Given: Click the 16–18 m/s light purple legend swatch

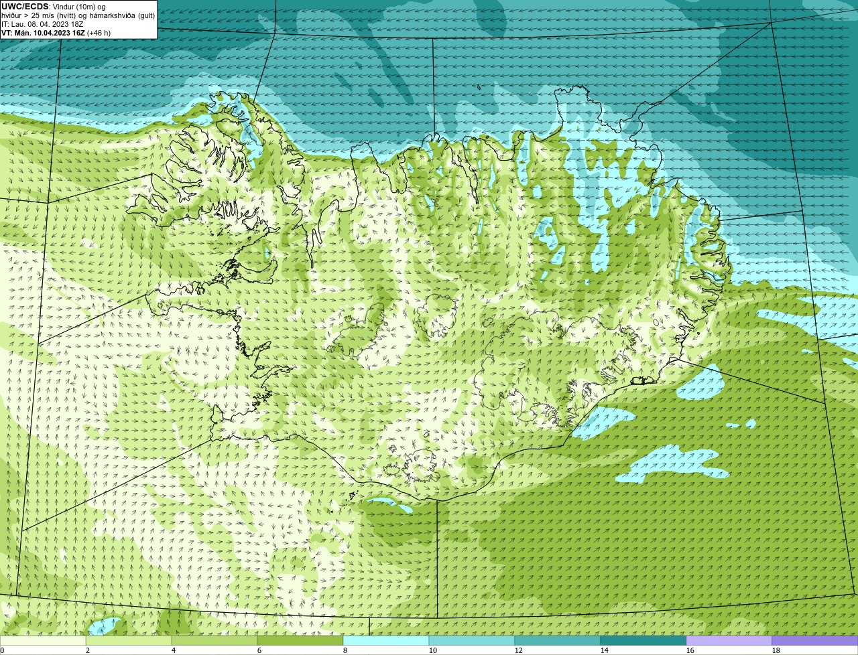Looking at the screenshot, I should (x=729, y=641).
